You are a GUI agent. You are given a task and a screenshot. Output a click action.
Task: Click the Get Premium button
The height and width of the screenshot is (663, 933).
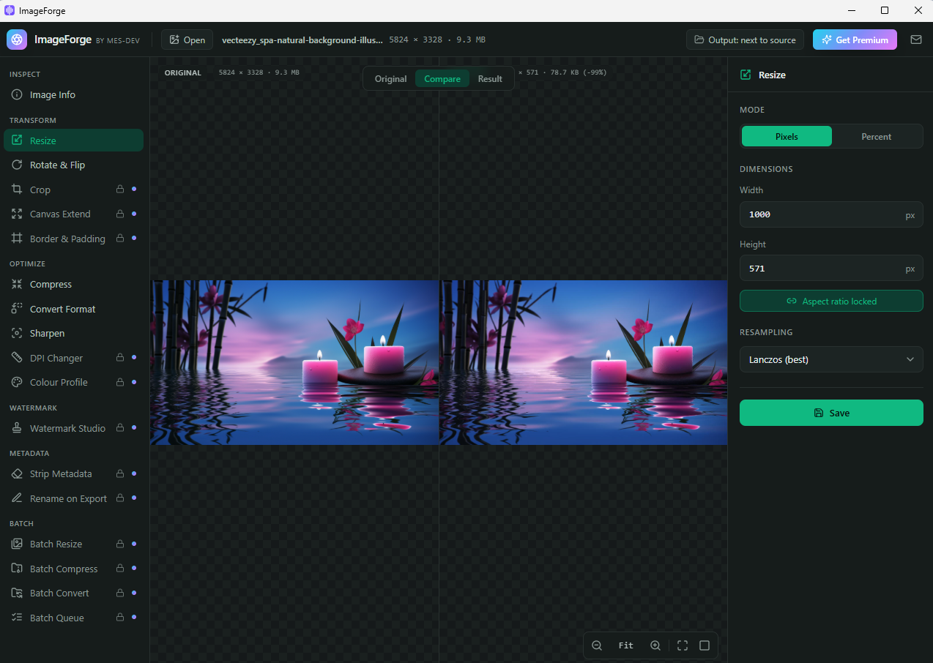coord(855,40)
